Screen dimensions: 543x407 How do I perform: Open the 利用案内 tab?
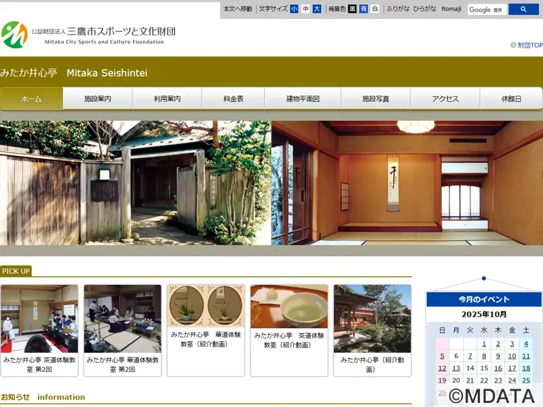click(167, 98)
